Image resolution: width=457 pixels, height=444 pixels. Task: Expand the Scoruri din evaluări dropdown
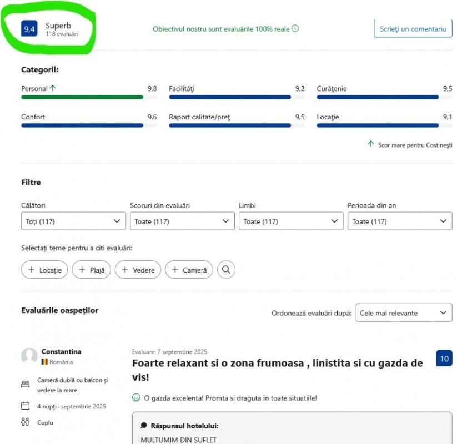tap(182, 221)
